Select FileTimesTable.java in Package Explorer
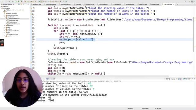The height and width of the screenshot is (110, 196). (14, 19)
